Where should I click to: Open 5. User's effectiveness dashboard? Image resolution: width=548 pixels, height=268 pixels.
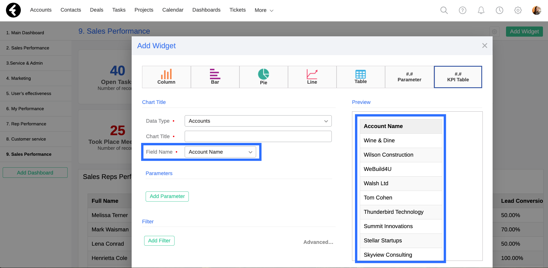[x=36, y=94]
